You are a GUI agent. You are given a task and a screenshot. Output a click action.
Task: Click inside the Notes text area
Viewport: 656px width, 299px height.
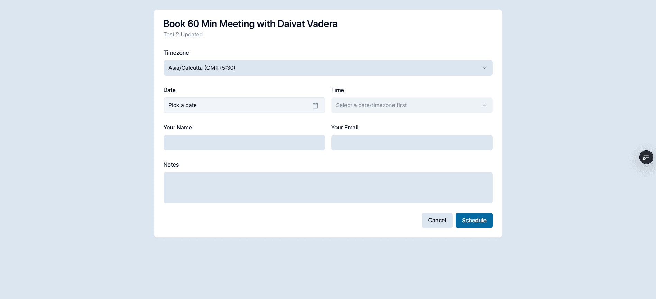click(327, 187)
